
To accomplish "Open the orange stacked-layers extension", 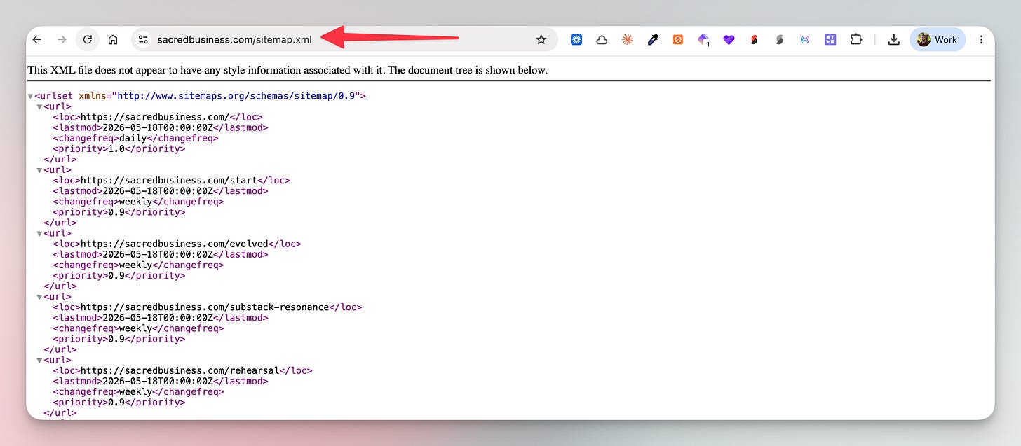I will pos(677,40).
